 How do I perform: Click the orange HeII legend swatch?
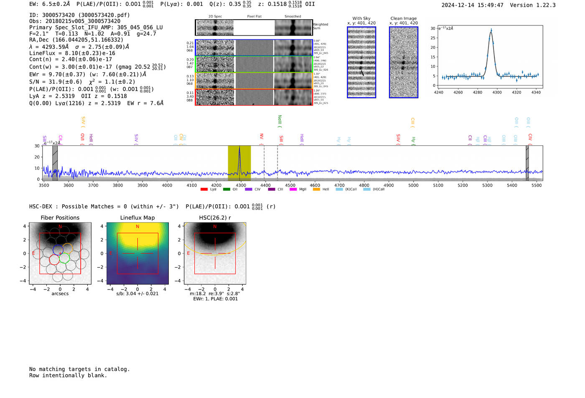(x=316, y=190)
